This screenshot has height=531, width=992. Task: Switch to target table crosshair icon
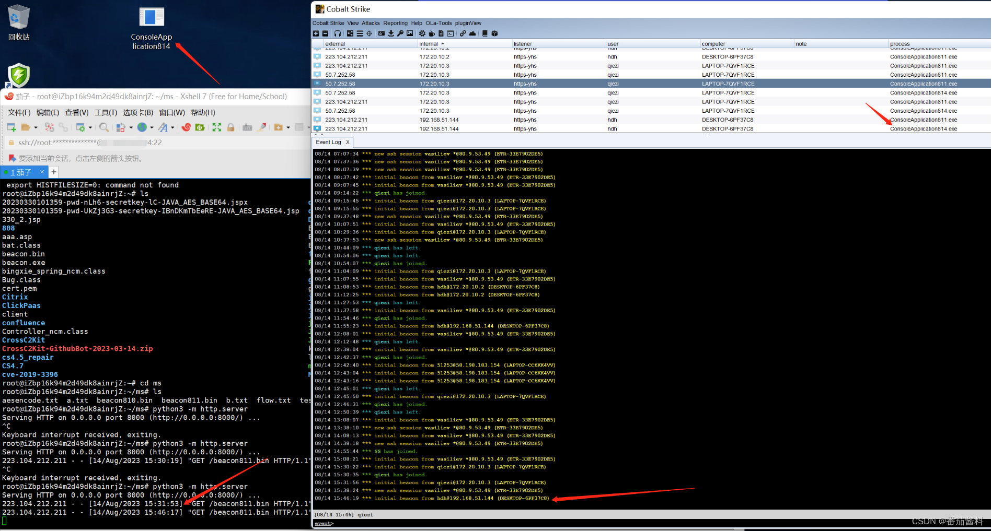tap(369, 33)
